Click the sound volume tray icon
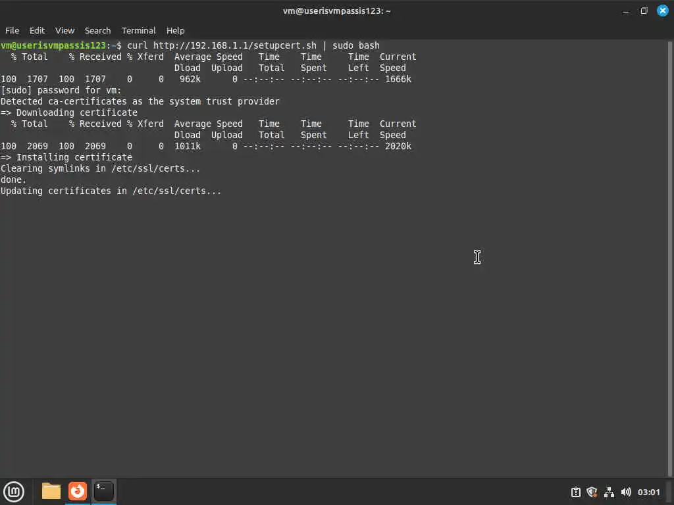This screenshot has width=674, height=505. pos(626,492)
